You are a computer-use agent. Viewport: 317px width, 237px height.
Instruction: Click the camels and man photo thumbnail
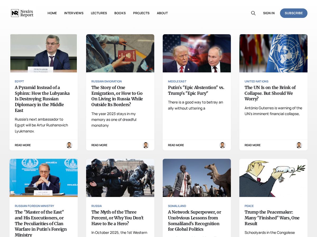[197, 178]
